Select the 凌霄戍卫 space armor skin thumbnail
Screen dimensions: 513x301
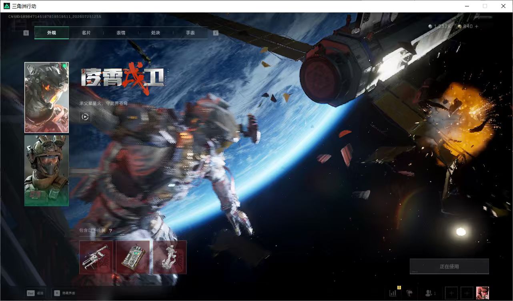[46, 97]
